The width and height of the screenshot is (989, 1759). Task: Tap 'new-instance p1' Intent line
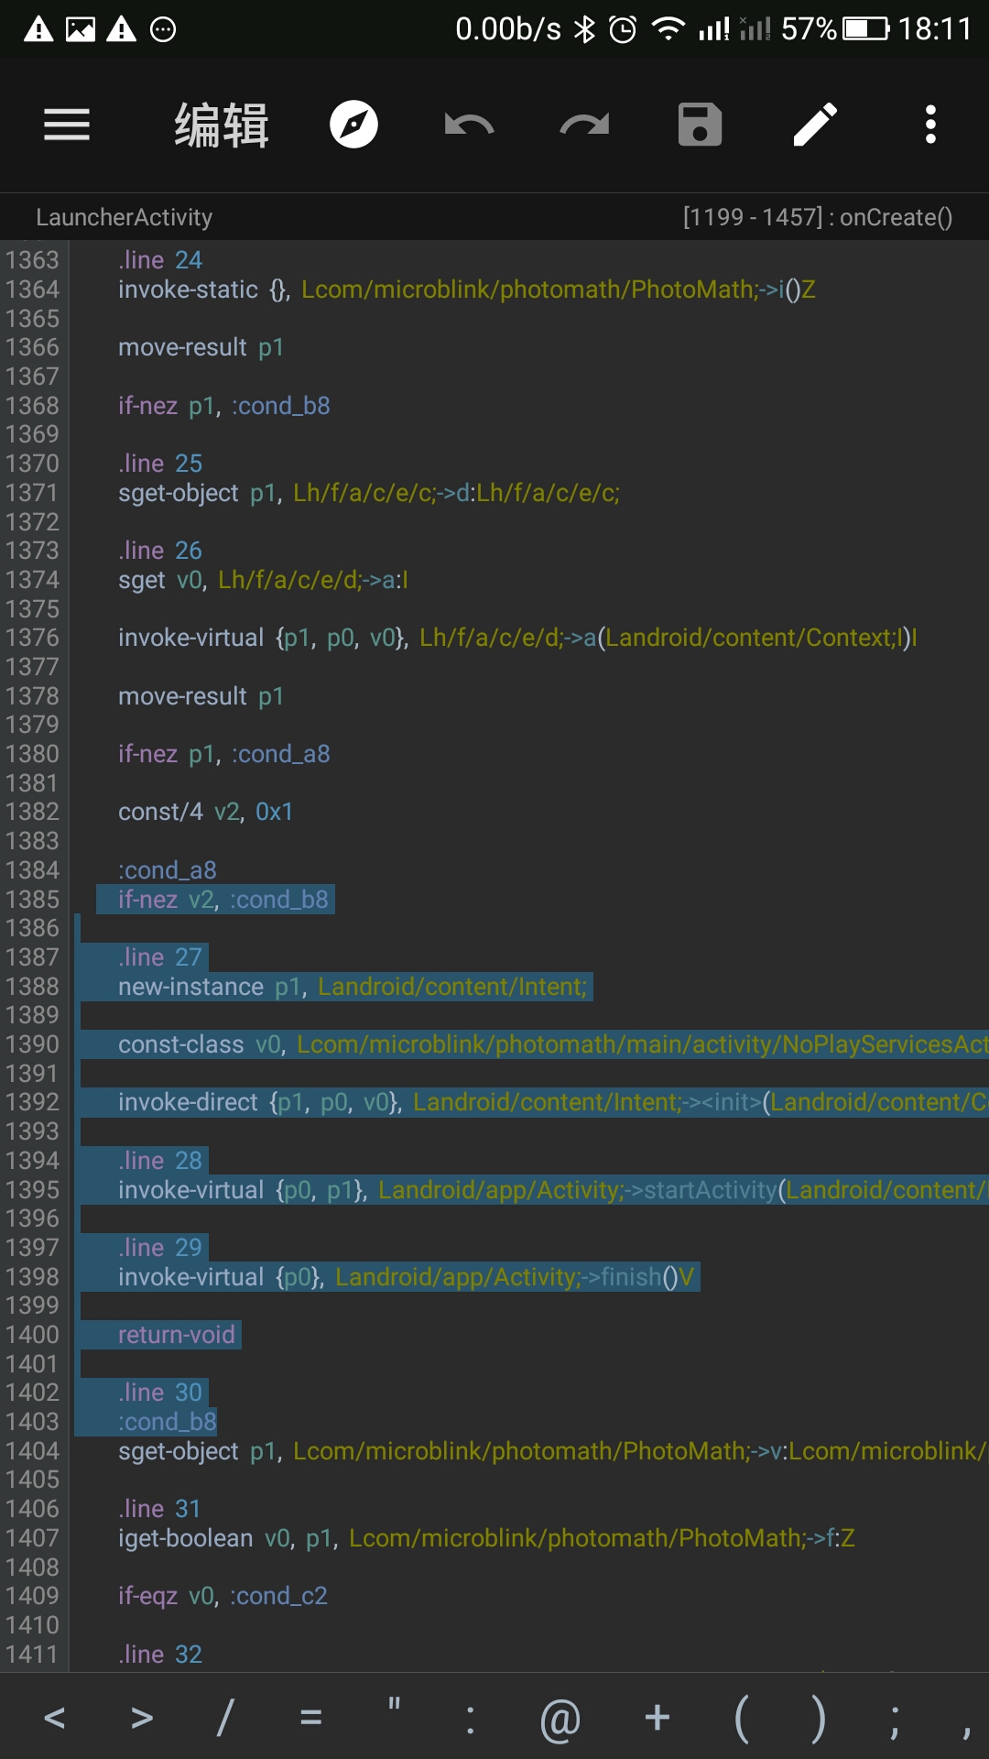click(x=353, y=987)
